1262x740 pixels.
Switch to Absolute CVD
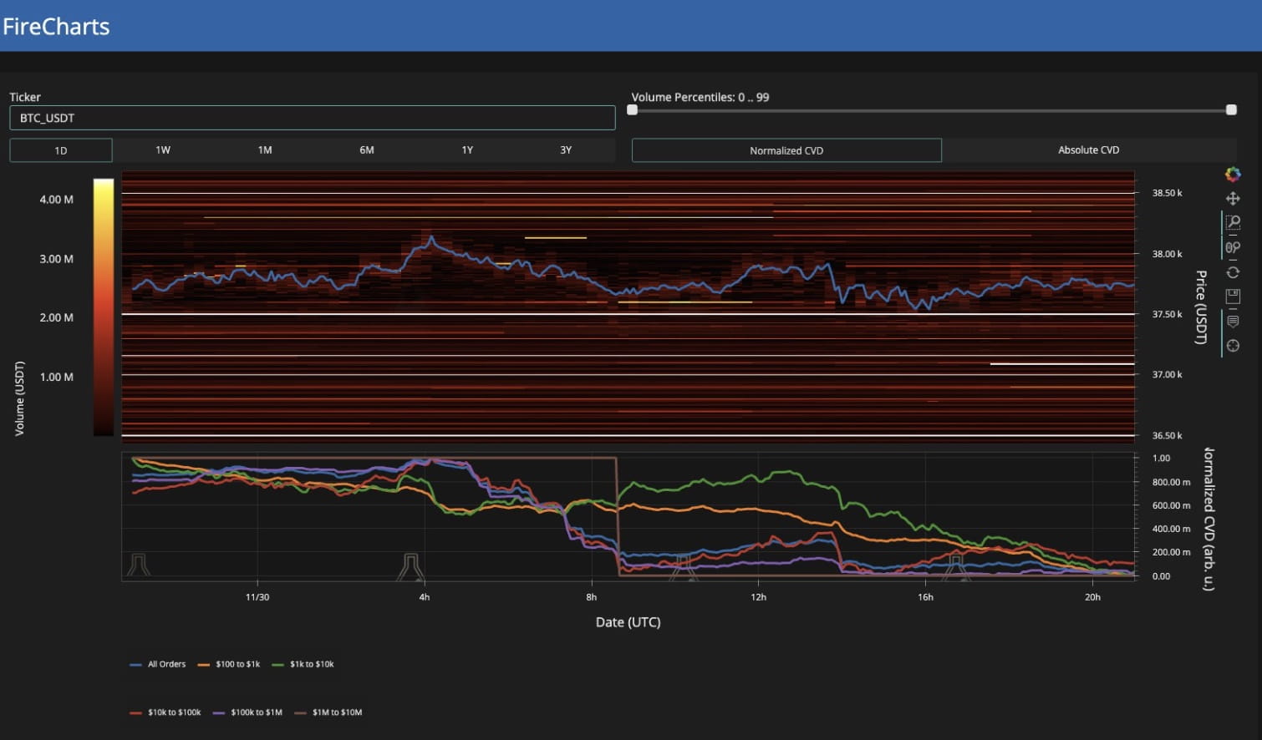1088,150
